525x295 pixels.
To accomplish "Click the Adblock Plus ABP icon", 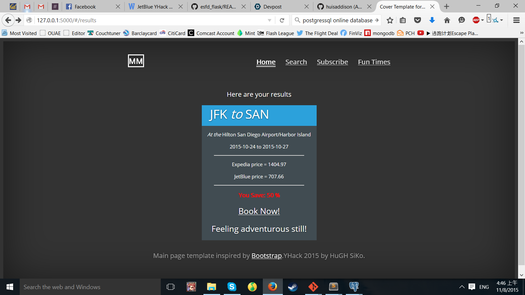I will (x=476, y=20).
